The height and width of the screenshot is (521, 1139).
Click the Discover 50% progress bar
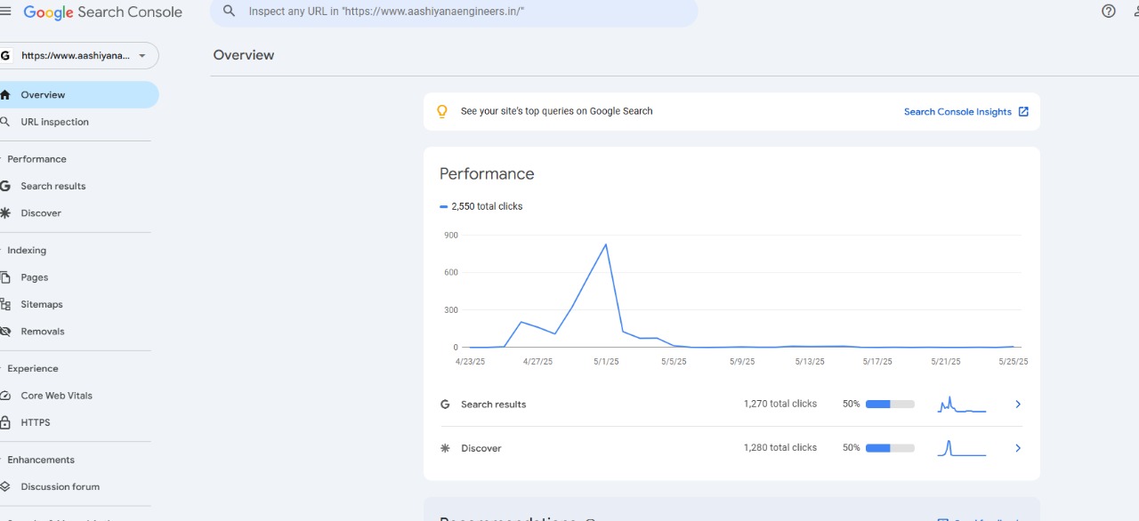(890, 448)
